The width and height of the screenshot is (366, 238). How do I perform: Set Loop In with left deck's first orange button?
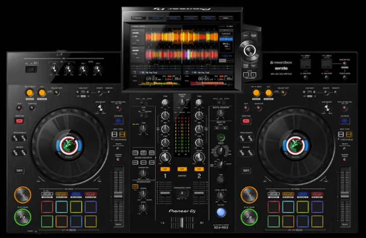click(x=30, y=93)
